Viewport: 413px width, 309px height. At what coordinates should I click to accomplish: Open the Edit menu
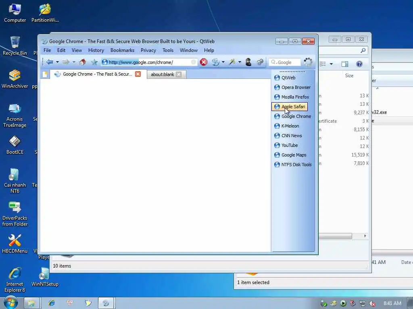point(61,50)
